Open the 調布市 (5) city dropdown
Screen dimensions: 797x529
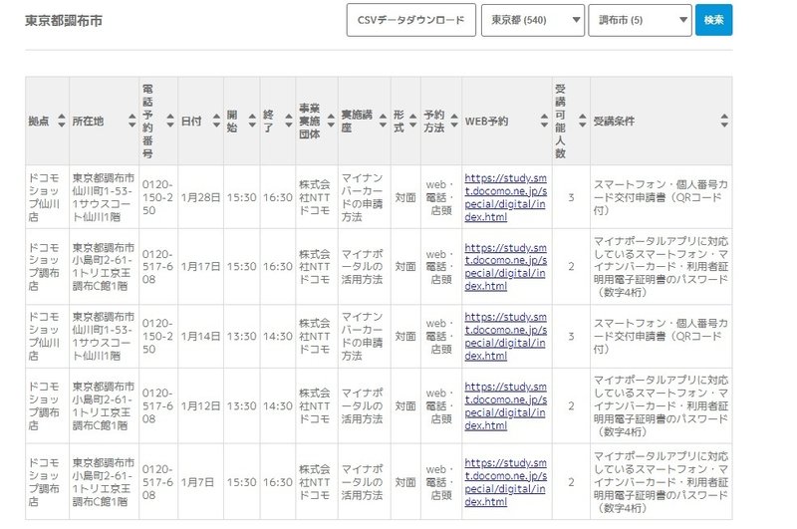pyautogui.click(x=640, y=20)
